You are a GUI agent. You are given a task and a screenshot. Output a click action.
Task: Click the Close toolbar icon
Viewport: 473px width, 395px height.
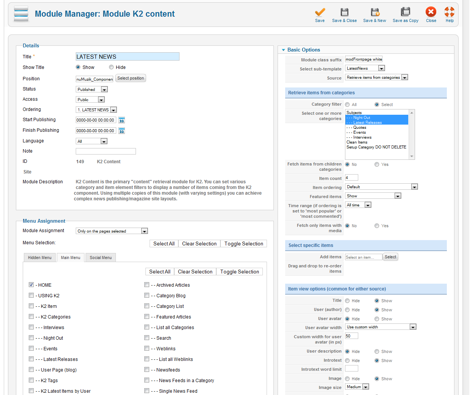tap(431, 12)
